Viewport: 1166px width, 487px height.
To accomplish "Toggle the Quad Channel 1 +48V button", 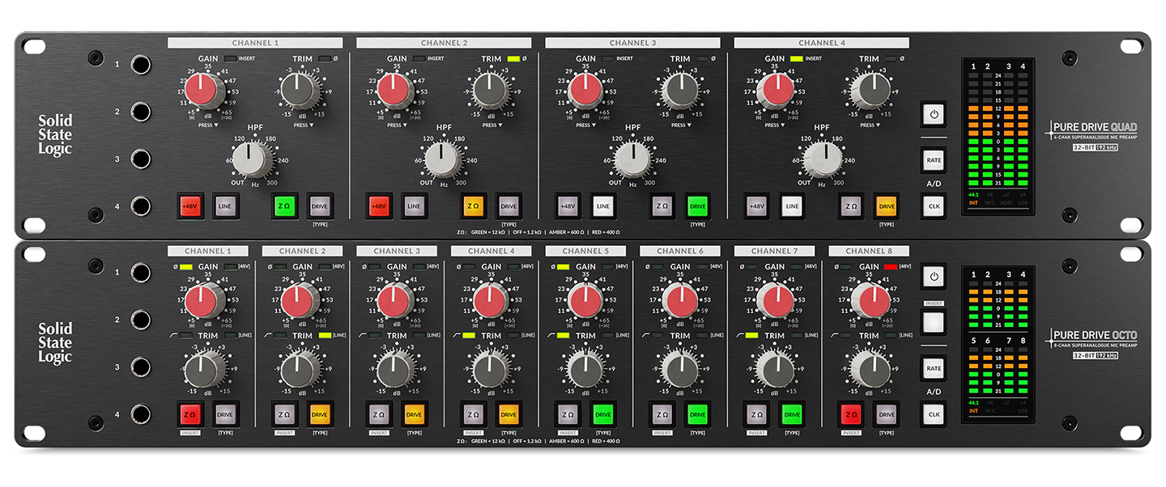I will tap(189, 206).
